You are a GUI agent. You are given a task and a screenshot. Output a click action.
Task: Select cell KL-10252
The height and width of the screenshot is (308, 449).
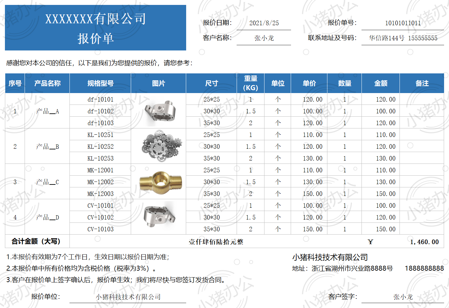pyautogui.click(x=101, y=146)
